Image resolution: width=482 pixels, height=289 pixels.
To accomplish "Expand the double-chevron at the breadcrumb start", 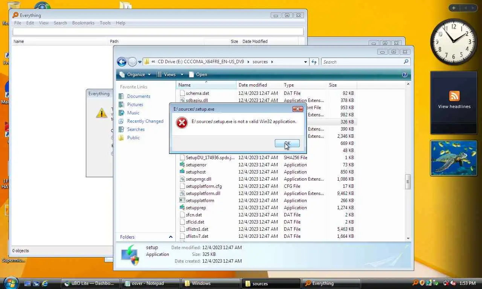I will pyautogui.click(x=153, y=62).
